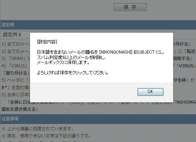Click the メールボックスに保存します line
This screenshot has width=196, height=142.
[64, 62]
